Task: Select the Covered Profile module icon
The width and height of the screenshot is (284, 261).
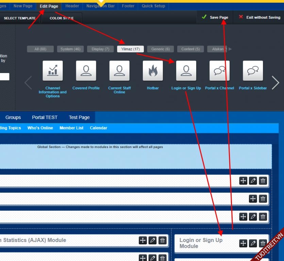Action: point(86,71)
